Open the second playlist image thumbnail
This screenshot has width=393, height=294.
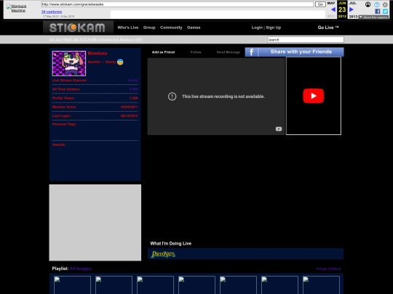pyautogui.click(x=114, y=285)
